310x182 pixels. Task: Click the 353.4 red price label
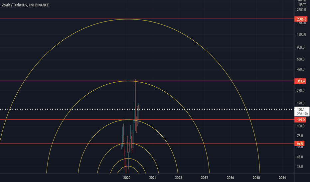(300, 81)
